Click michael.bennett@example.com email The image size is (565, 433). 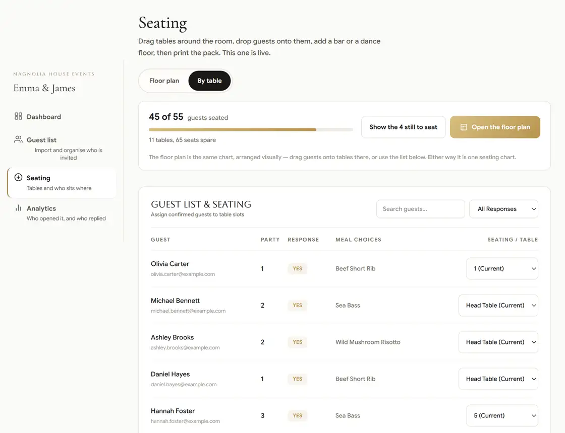[x=188, y=311]
